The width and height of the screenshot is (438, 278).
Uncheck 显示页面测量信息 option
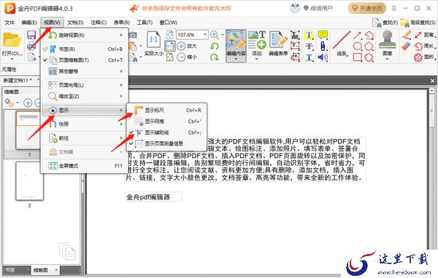(167, 144)
